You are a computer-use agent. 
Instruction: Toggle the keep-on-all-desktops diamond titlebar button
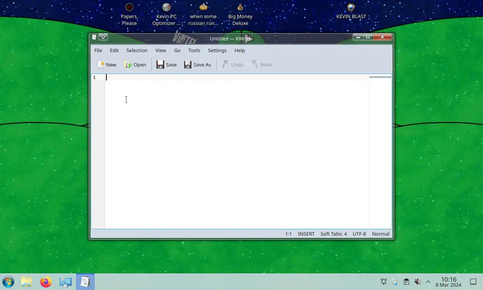(103, 37)
